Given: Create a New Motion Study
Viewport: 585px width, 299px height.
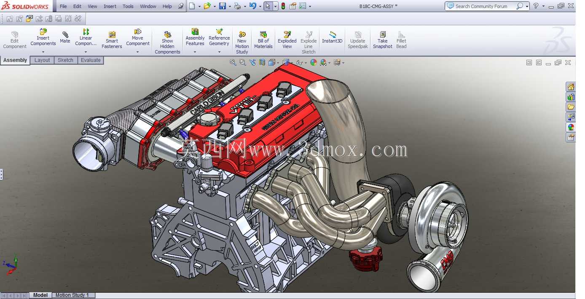Looking at the screenshot, I should pyautogui.click(x=242, y=43).
